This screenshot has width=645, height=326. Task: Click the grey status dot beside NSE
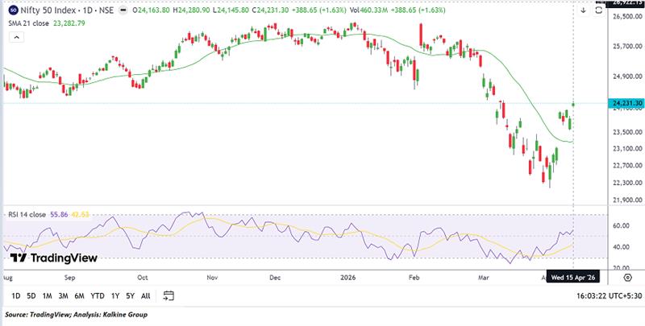(123, 10)
